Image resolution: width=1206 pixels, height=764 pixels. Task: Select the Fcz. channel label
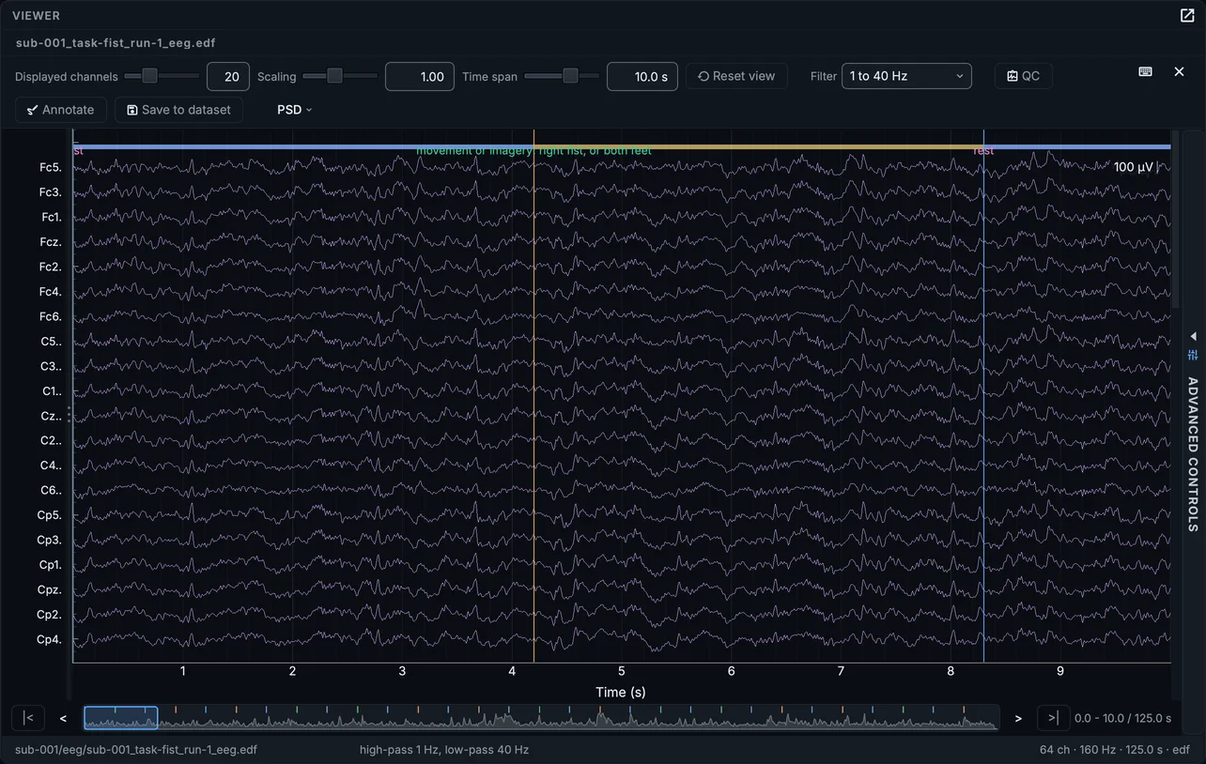click(x=51, y=242)
